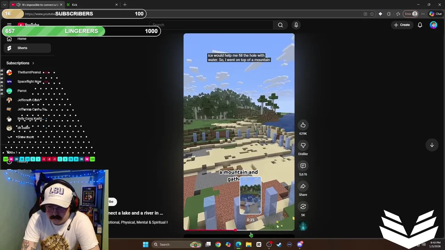Open YouTube notifications bell

(x=420, y=25)
